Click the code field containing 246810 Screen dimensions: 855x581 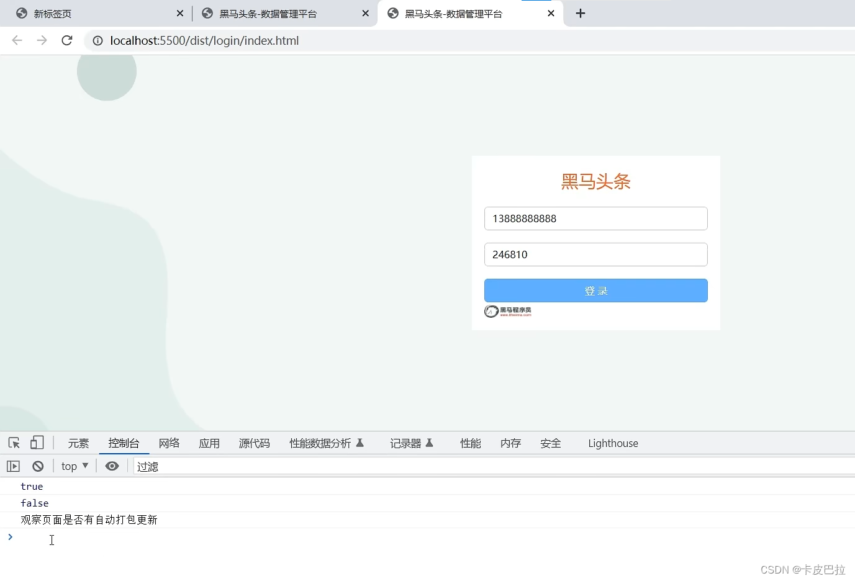[x=596, y=254]
